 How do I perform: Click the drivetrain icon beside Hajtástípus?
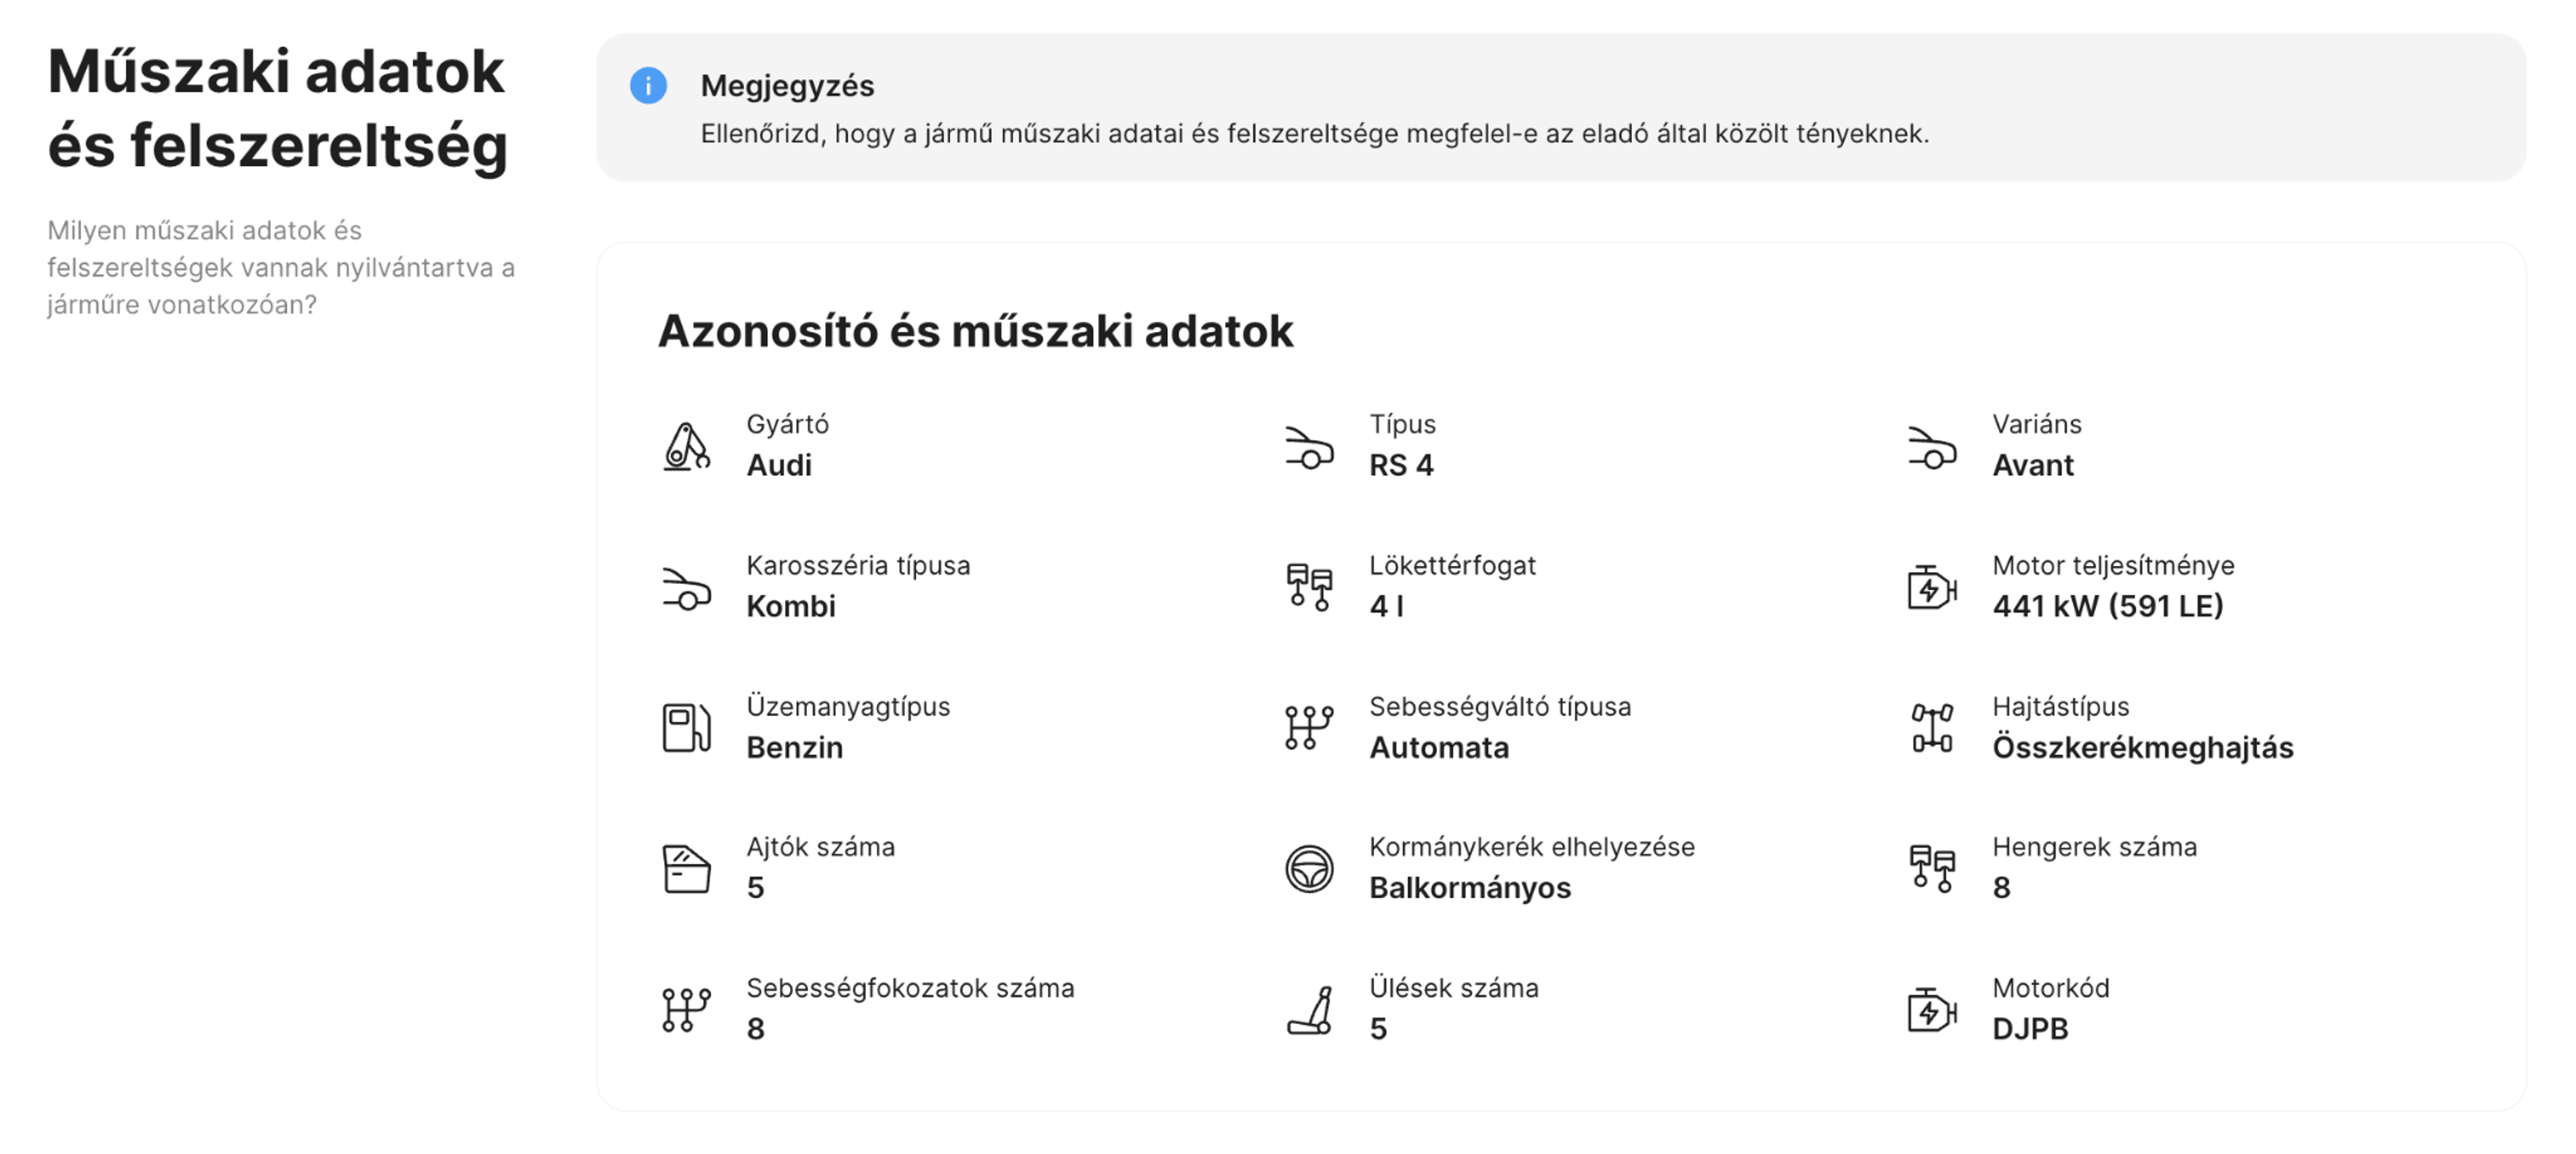click(1932, 728)
